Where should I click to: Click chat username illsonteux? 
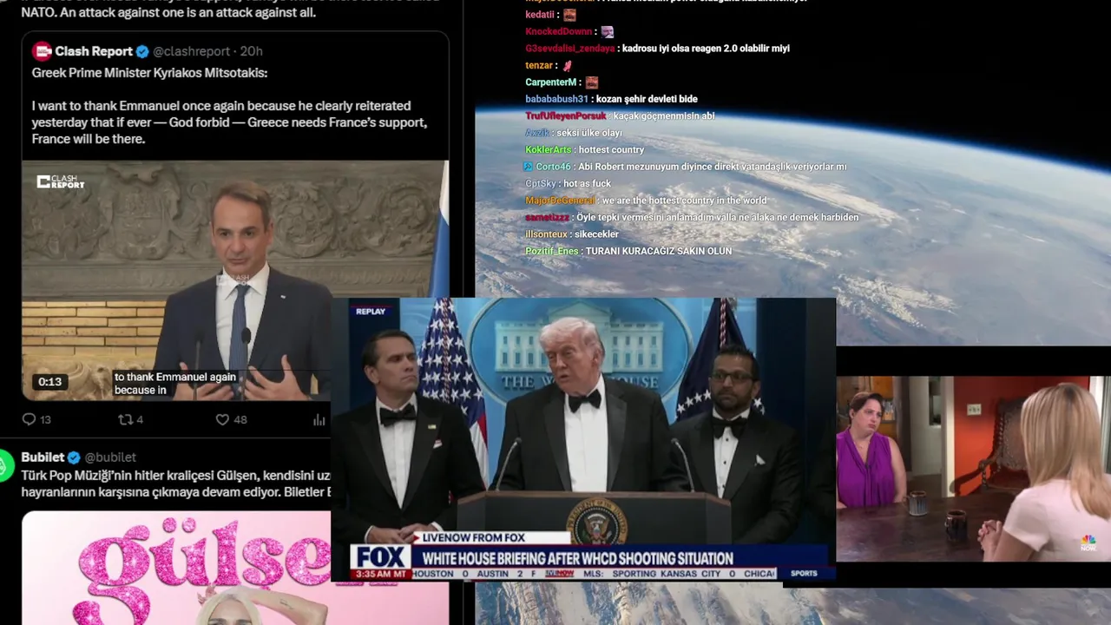546,234
